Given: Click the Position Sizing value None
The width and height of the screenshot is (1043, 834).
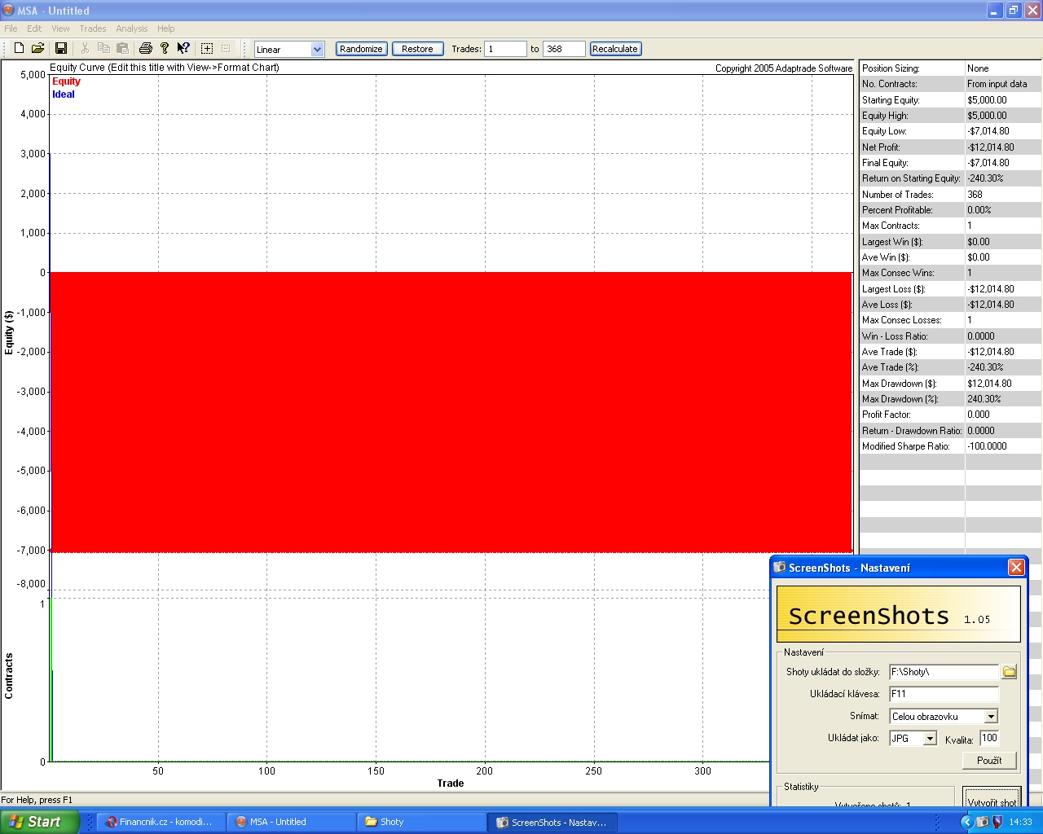Looking at the screenshot, I should point(978,68).
